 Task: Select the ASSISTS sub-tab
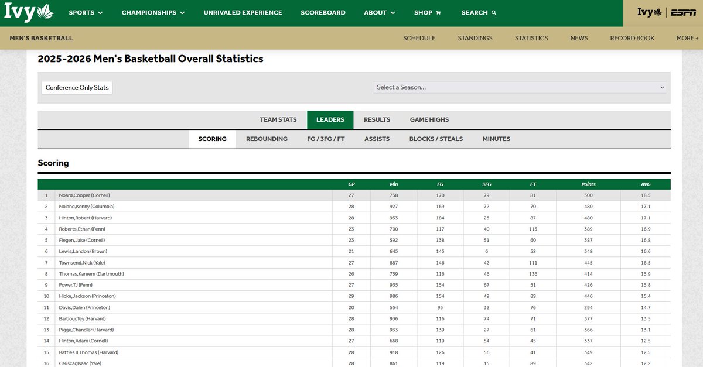[x=377, y=139]
